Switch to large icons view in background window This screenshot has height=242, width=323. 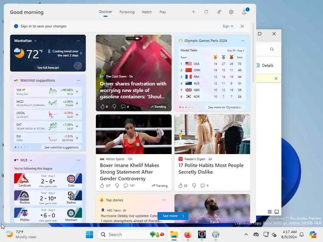point(277,211)
